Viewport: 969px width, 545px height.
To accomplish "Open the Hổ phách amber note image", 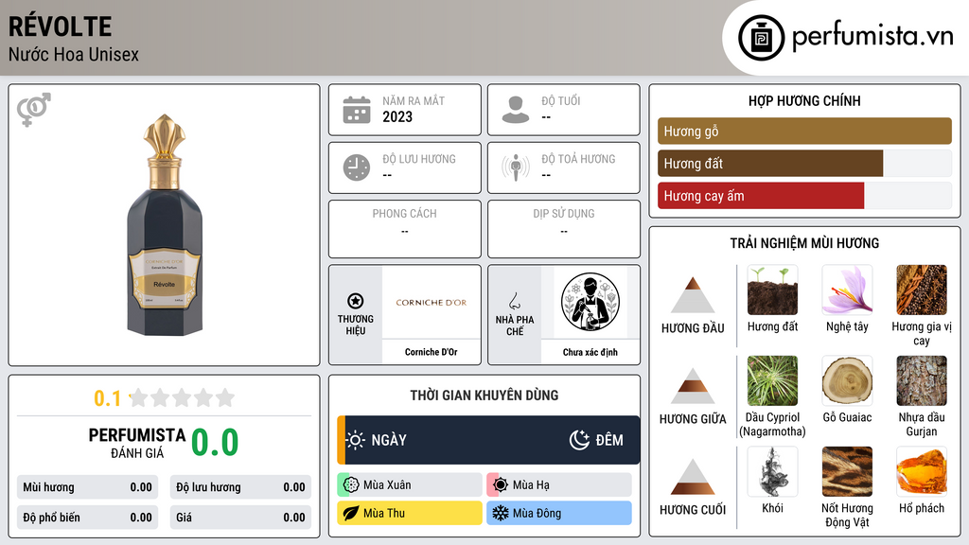I will [x=922, y=471].
